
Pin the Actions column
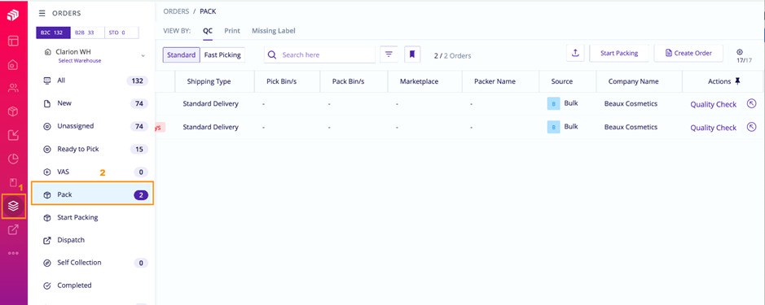point(737,81)
